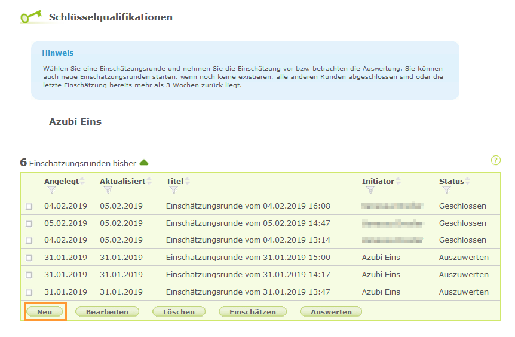
Task: Open the help question mark icon
Action: point(495,160)
